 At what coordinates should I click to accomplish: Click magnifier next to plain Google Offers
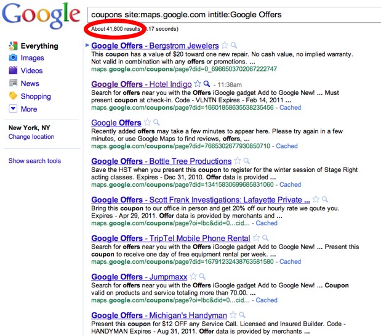tap(156, 122)
